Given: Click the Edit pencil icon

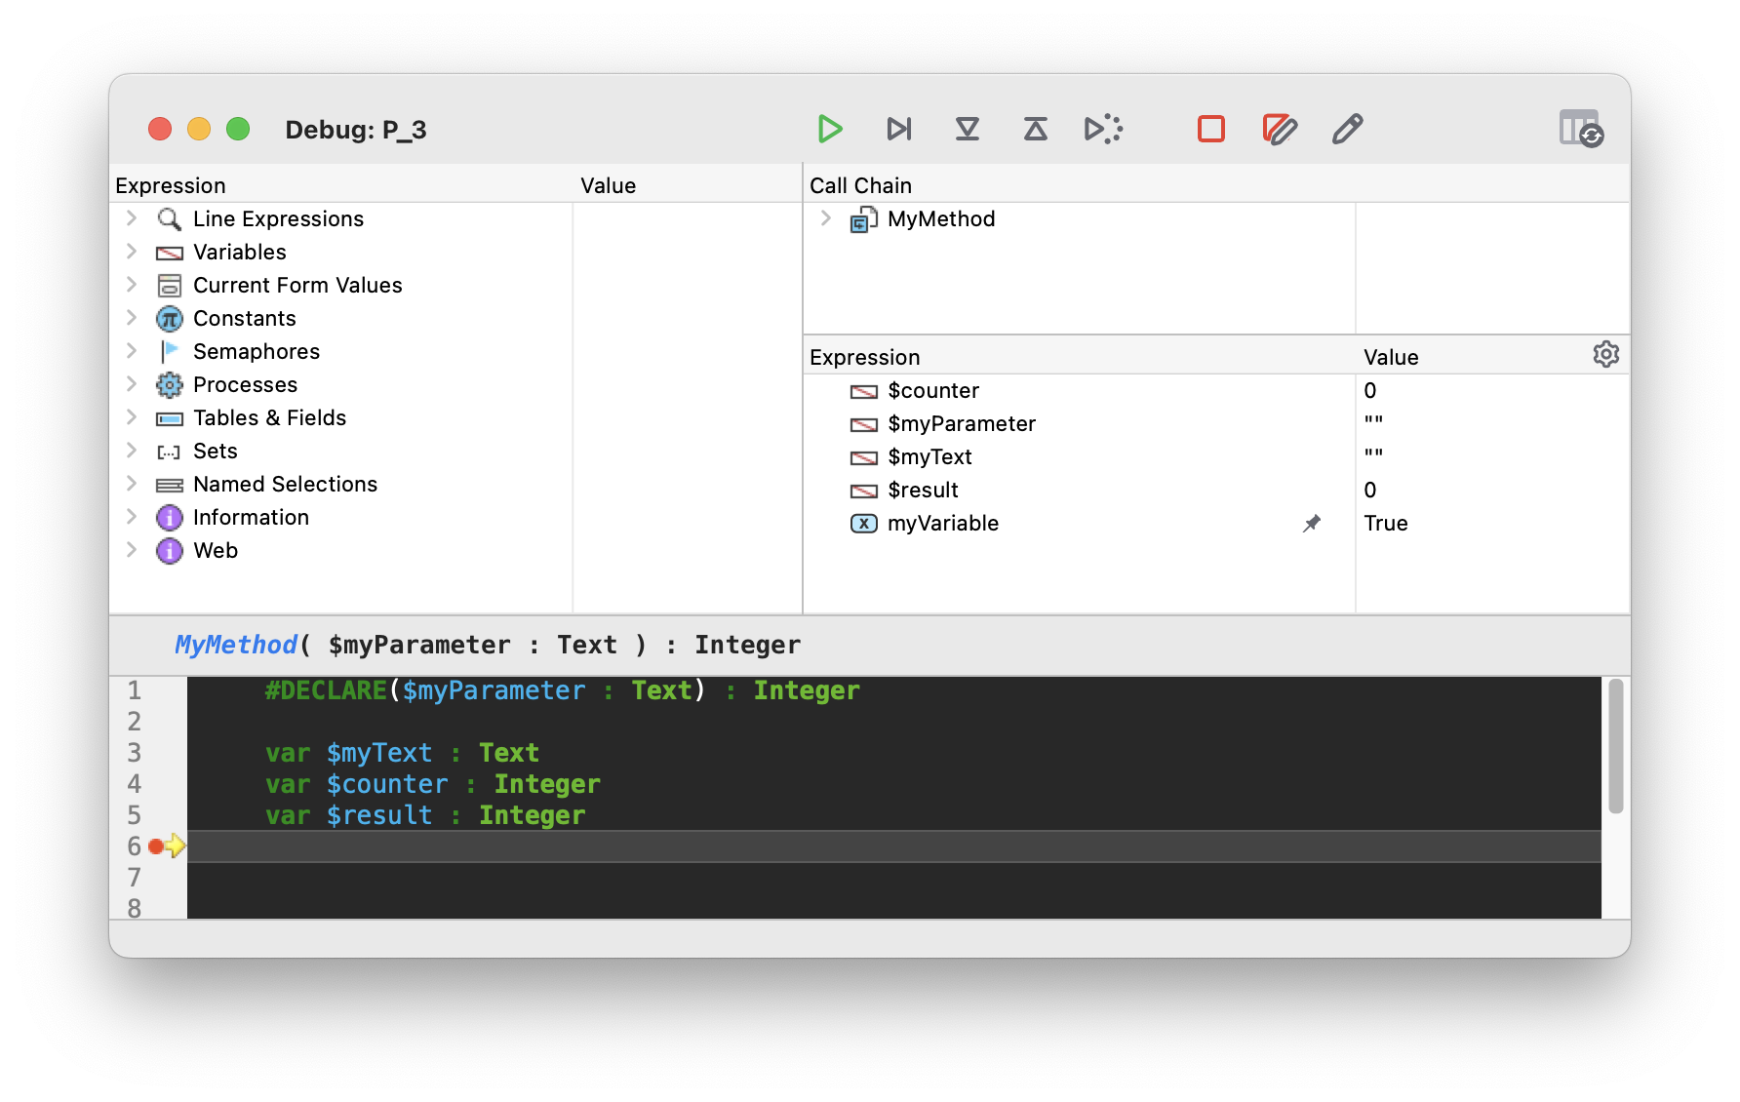Looking at the screenshot, I should tap(1347, 129).
